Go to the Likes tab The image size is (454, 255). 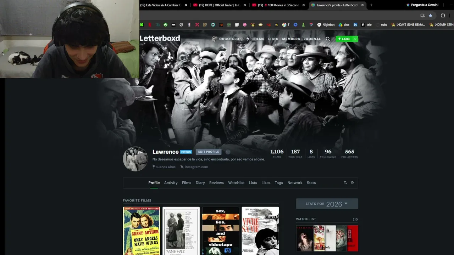tap(266, 183)
